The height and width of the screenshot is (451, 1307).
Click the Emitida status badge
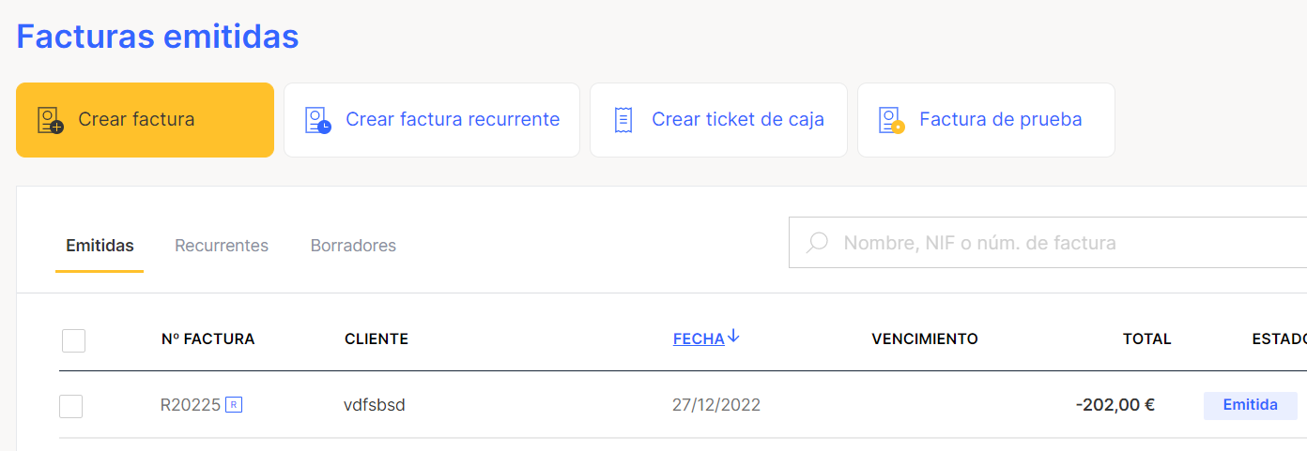tap(1251, 405)
